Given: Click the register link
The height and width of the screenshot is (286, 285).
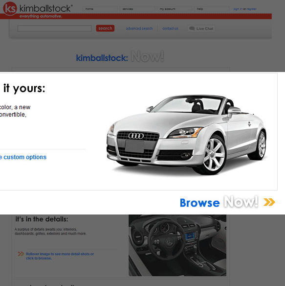Looking at the screenshot, I should pyautogui.click(x=251, y=9).
